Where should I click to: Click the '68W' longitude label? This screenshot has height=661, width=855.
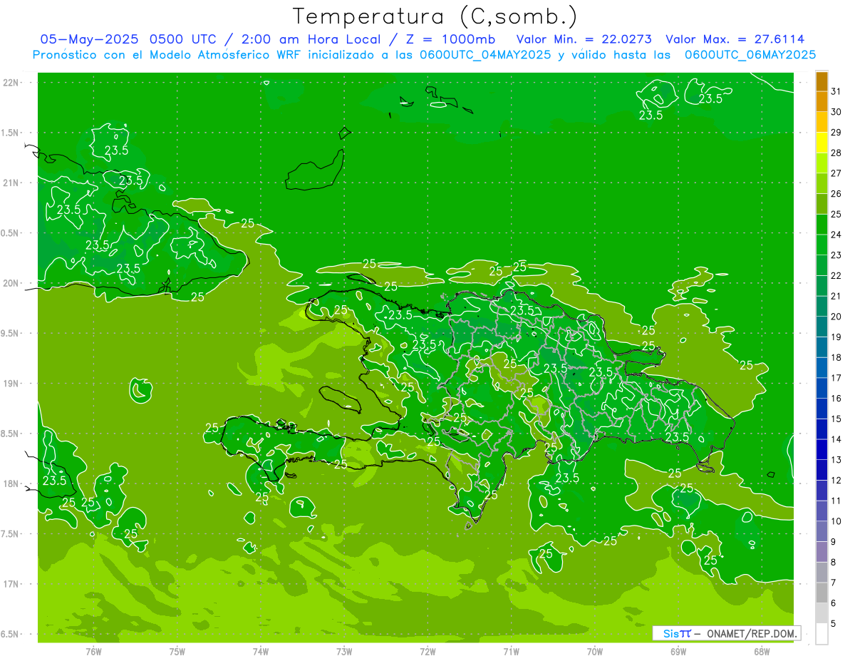(x=762, y=652)
